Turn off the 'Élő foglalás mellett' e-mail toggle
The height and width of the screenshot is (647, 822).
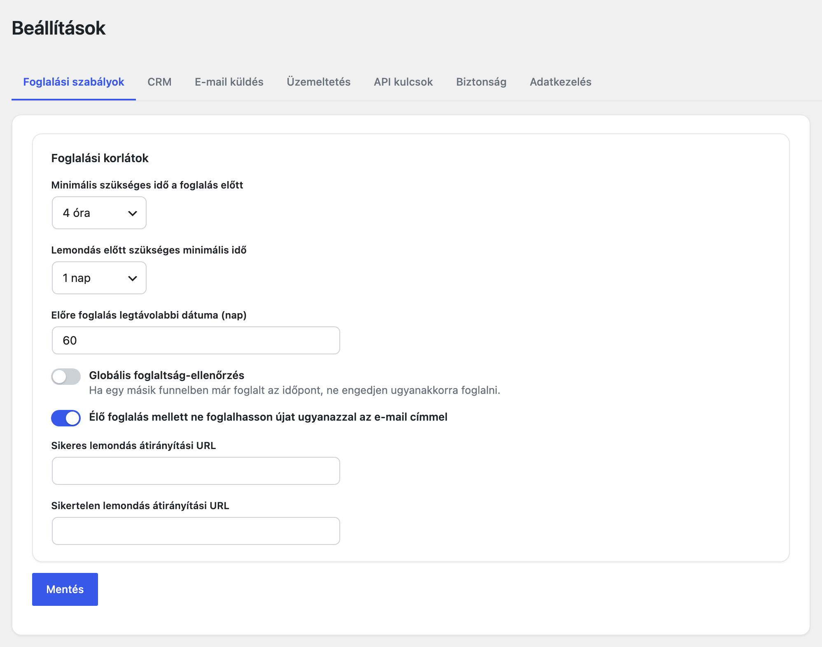coord(66,418)
